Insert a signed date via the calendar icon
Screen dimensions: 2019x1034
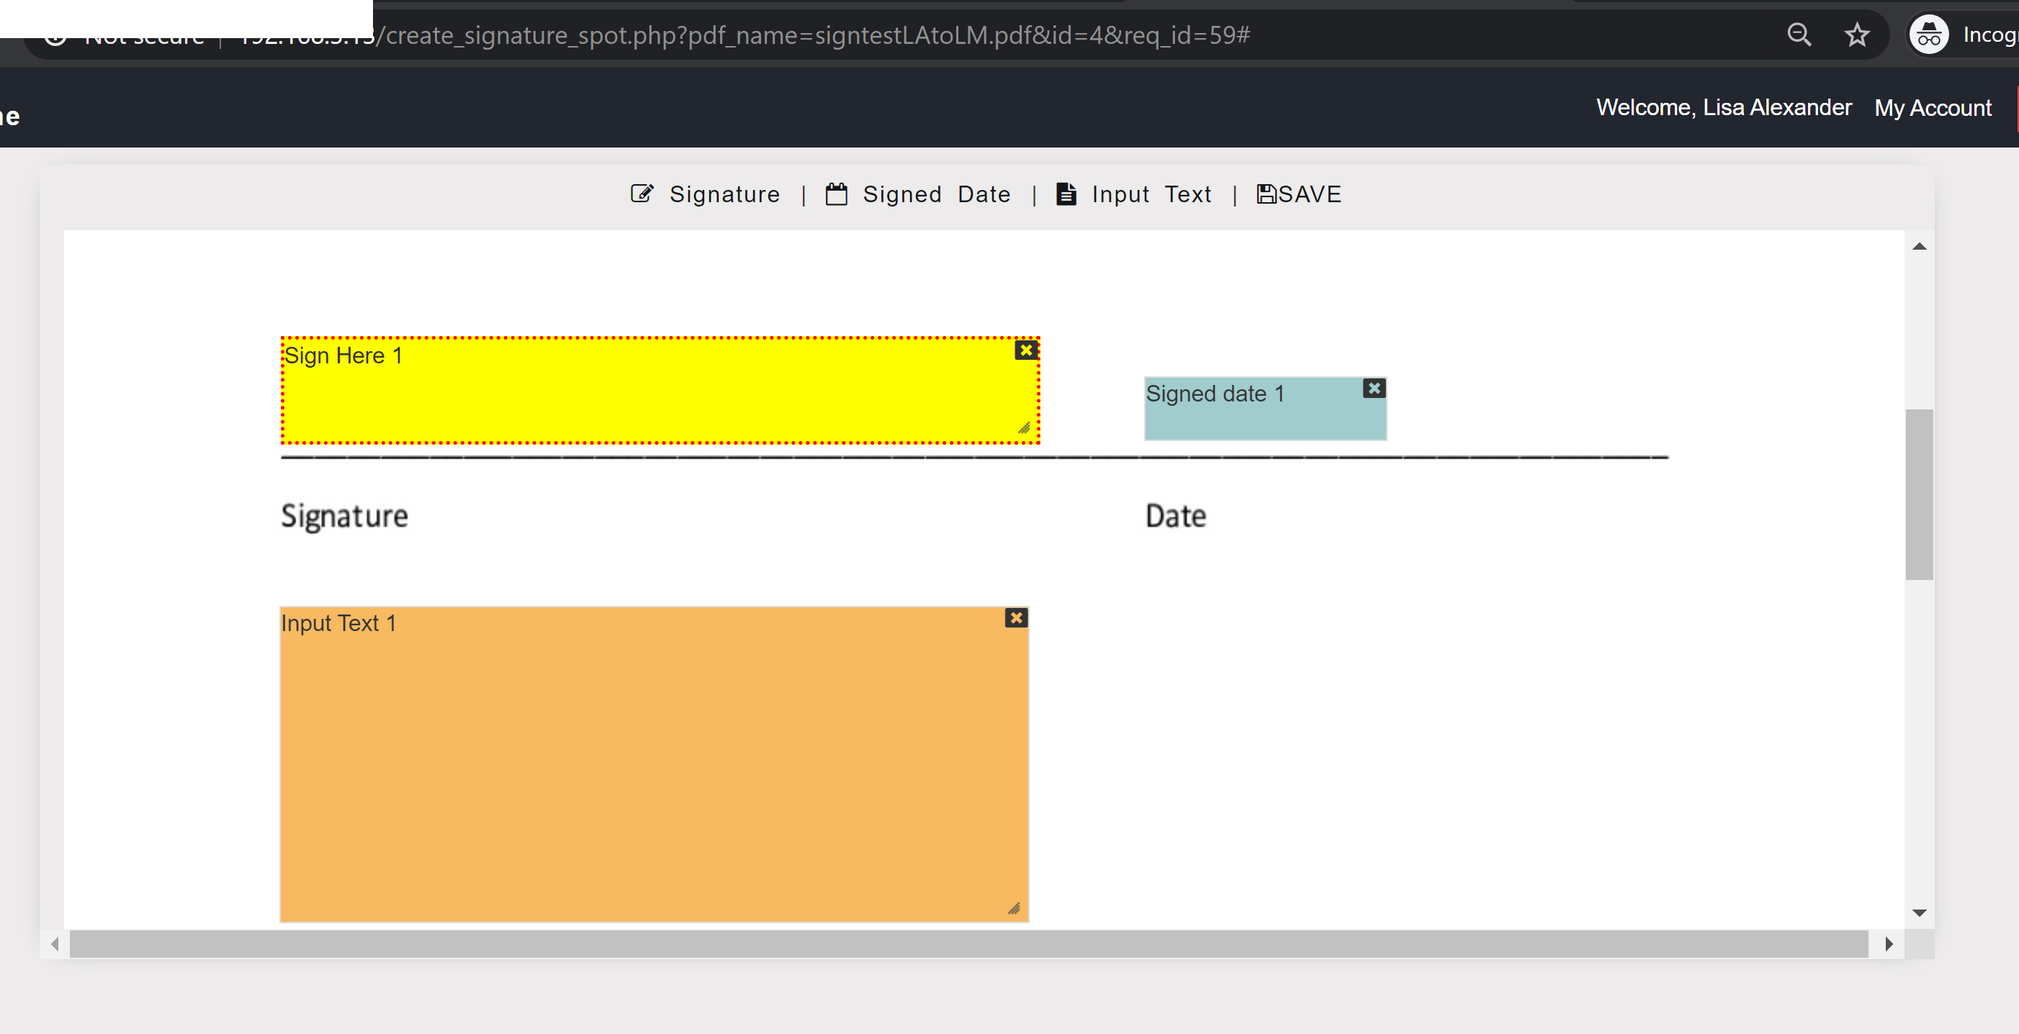(836, 194)
